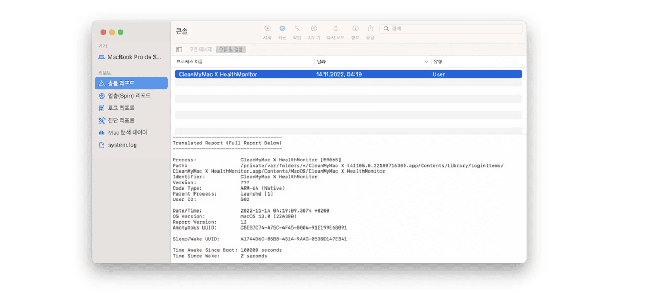Open 멈춤(Spin) 리포트 in sidebar
This screenshot has height=293, width=648.
click(131, 96)
